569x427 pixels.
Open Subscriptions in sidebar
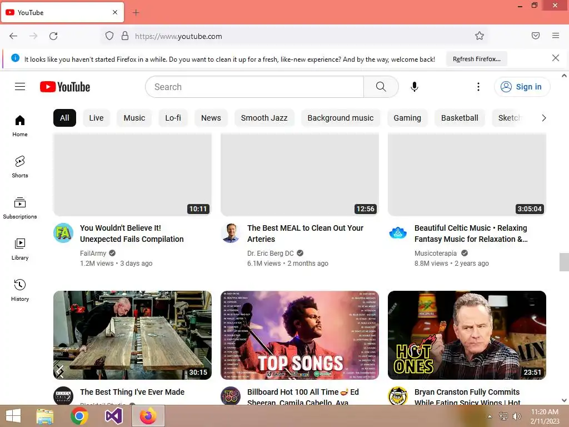(20, 208)
